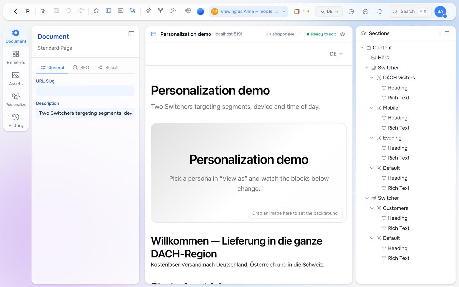Click the page document icon in the toolbar
The height and width of the screenshot is (287, 459).
43,11
